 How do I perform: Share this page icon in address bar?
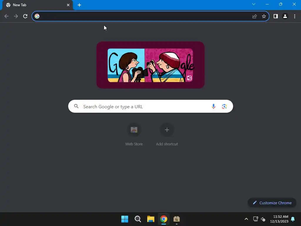click(x=255, y=16)
